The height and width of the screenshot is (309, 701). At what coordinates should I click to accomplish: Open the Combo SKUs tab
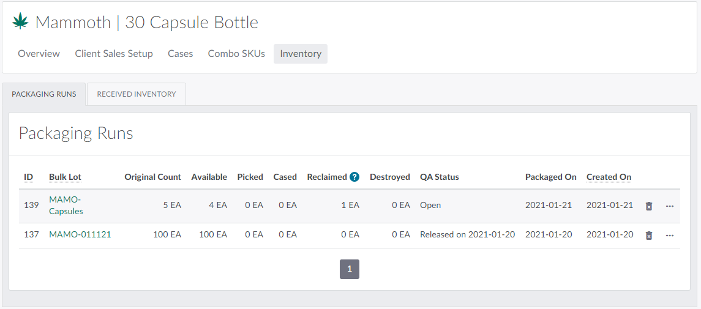click(x=236, y=54)
